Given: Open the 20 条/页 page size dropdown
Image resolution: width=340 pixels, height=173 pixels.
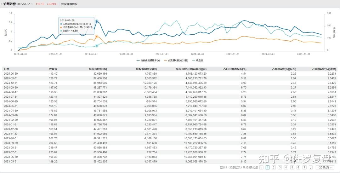Looking at the screenshot, I should tap(325, 167).
